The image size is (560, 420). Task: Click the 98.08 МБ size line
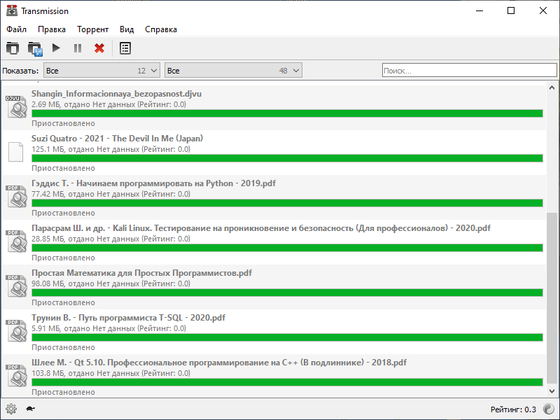tap(111, 283)
